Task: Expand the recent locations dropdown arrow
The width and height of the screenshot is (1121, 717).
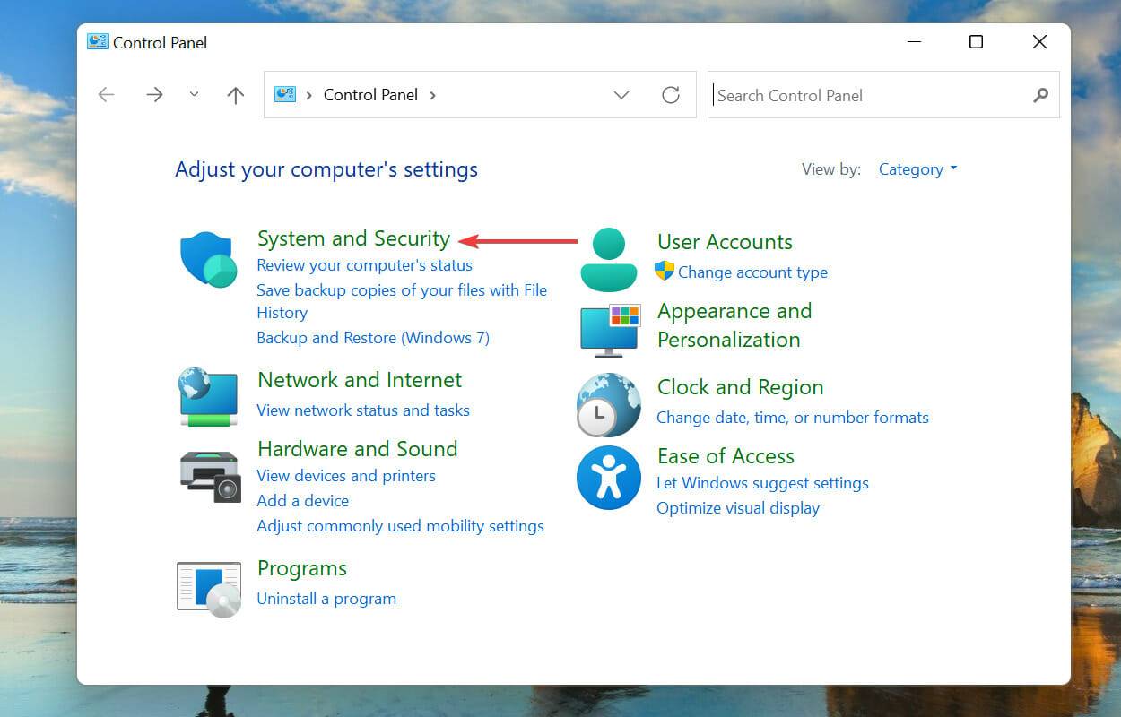Action: coord(195,94)
